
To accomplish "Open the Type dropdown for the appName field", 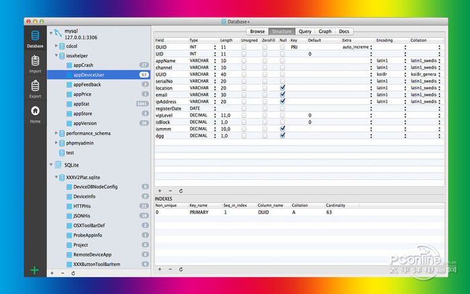I will coord(214,61).
